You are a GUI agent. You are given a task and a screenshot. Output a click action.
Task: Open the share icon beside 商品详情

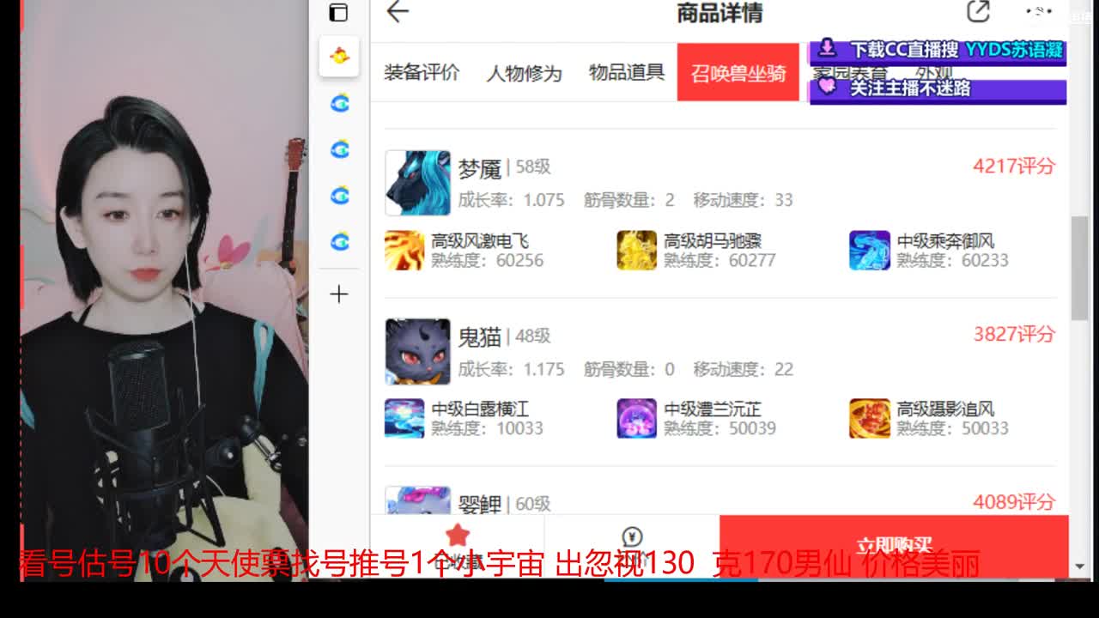tap(978, 11)
